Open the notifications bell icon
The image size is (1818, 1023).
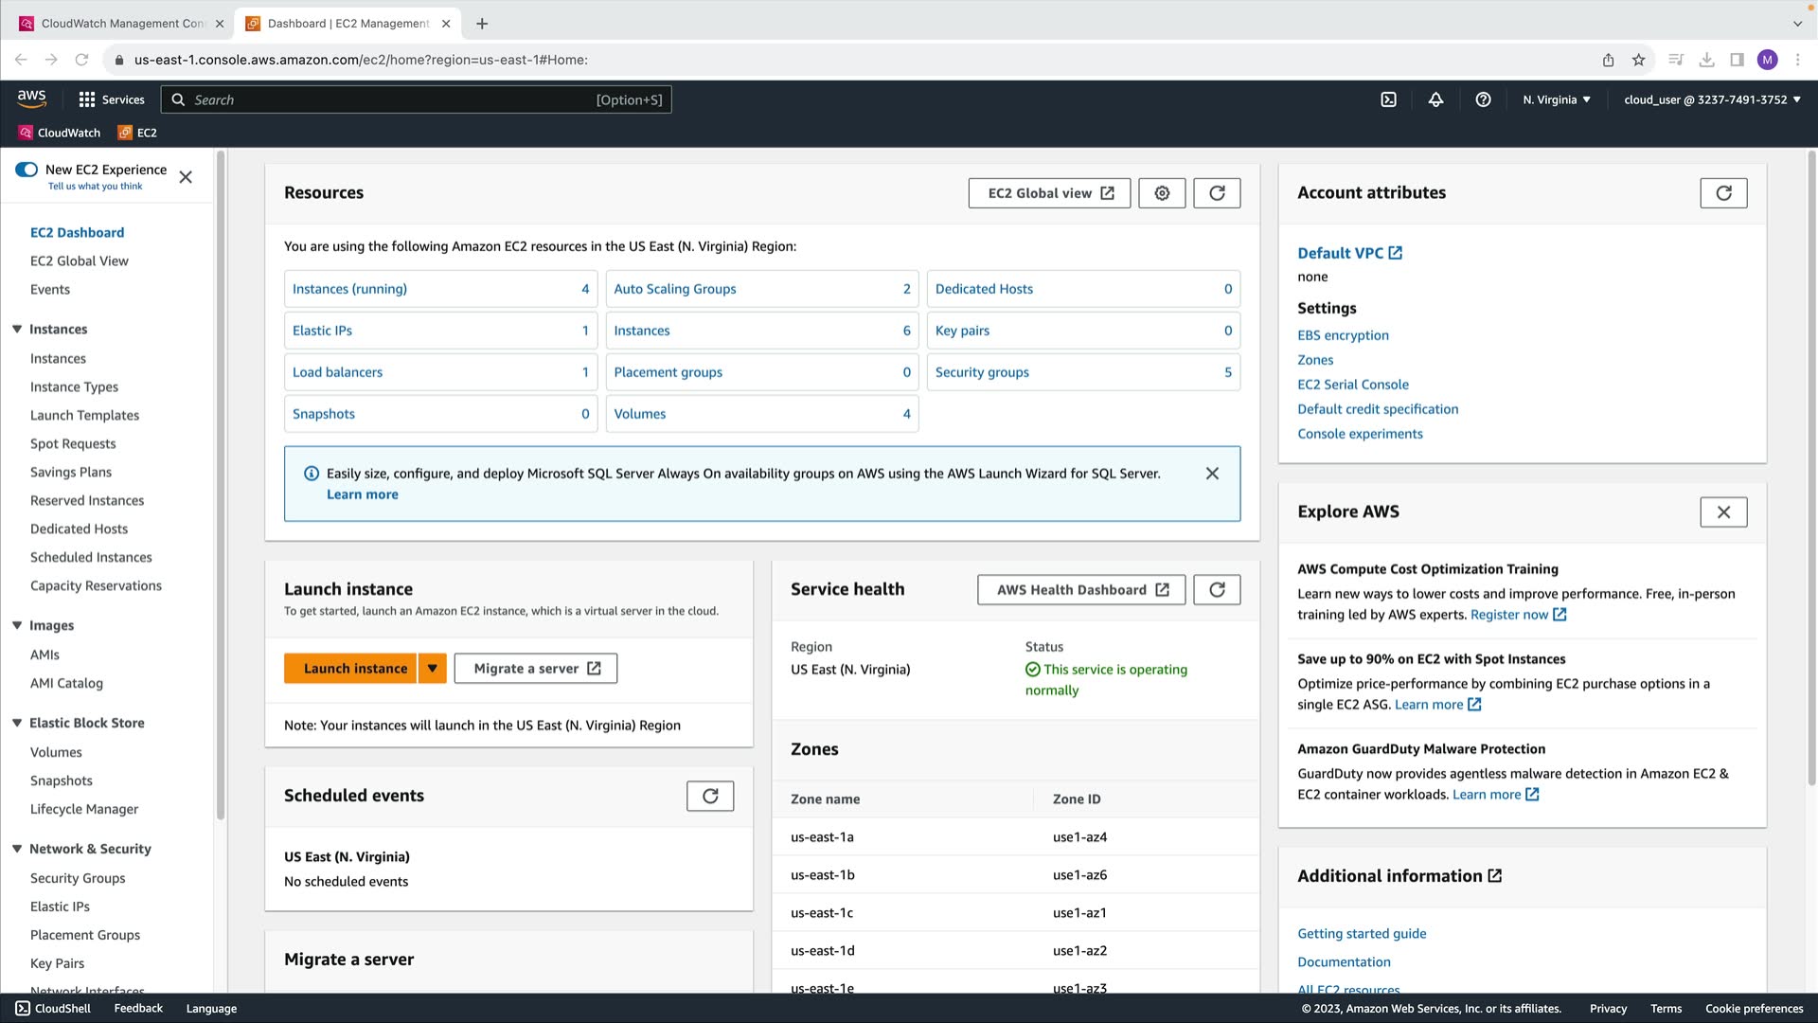point(1435,99)
